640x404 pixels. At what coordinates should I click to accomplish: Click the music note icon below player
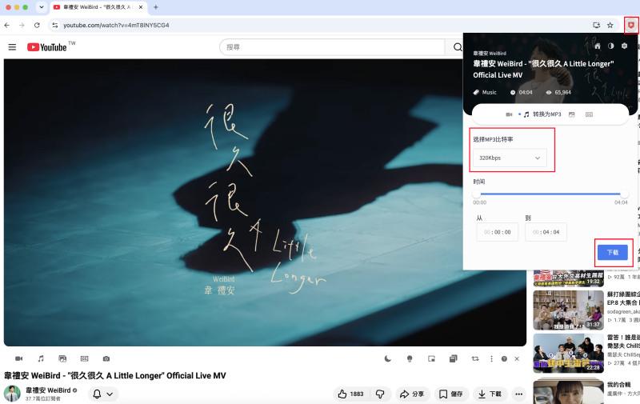(x=41, y=358)
